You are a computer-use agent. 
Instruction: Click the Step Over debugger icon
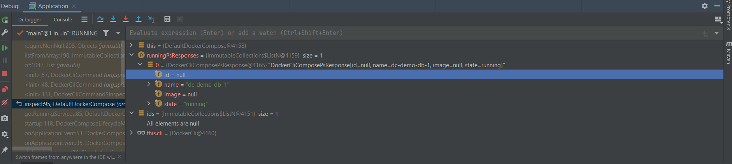coord(100,19)
